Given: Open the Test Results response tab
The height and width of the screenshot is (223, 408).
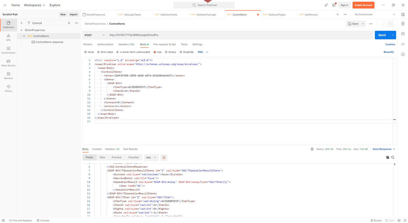Looking at the screenshot, I should pos(130,149).
